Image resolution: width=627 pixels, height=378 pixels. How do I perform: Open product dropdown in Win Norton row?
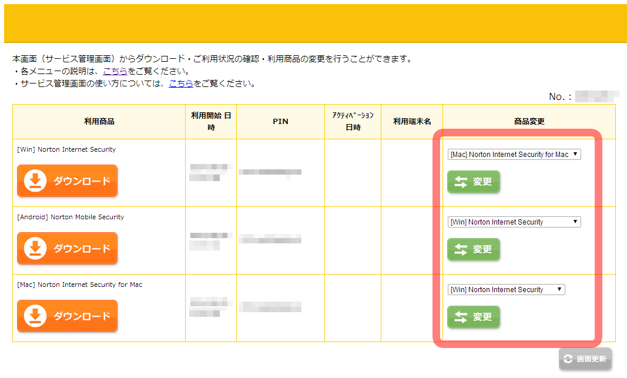[x=514, y=155]
